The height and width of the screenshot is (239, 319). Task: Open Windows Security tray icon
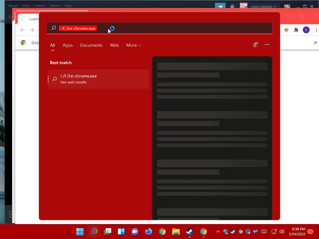(226, 232)
